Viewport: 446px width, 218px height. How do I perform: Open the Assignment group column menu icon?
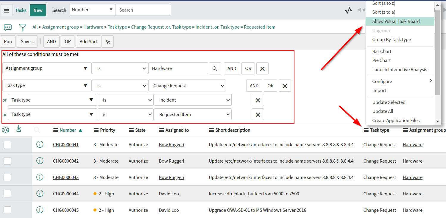point(406,130)
